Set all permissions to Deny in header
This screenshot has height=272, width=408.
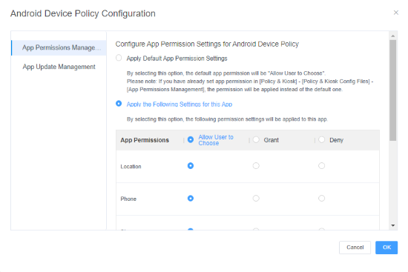point(322,139)
